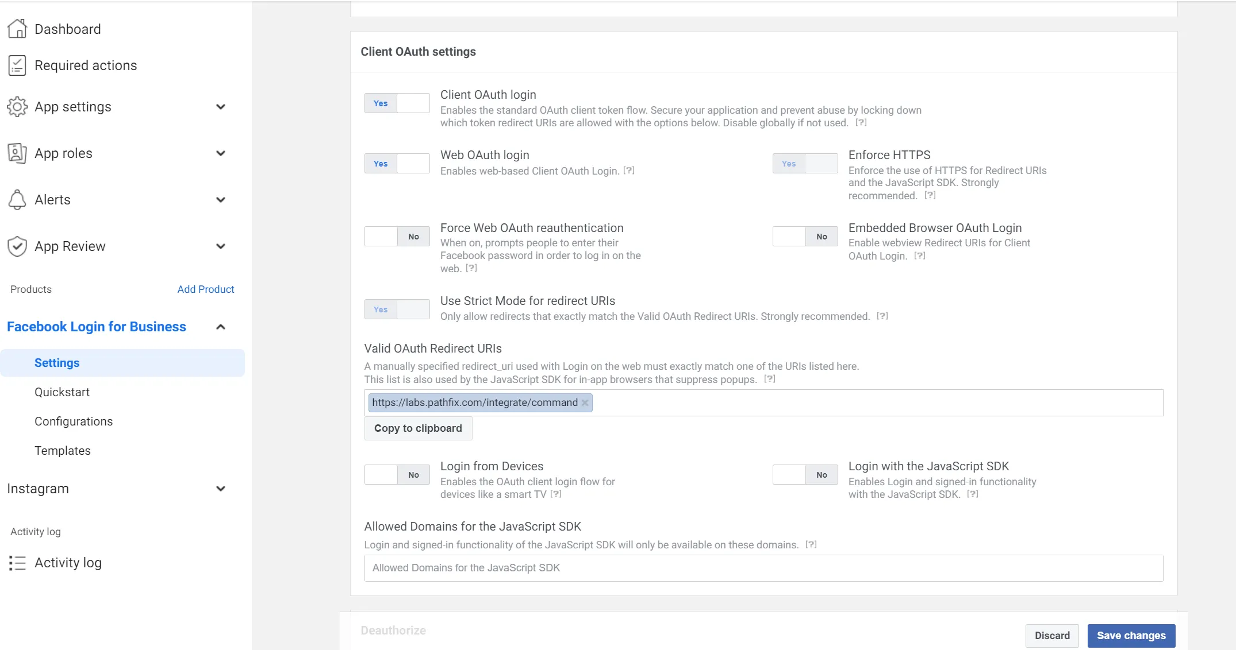The width and height of the screenshot is (1236, 650).
Task: Open help tooltip for Force Web OAuth reauthentication
Action: point(471,268)
